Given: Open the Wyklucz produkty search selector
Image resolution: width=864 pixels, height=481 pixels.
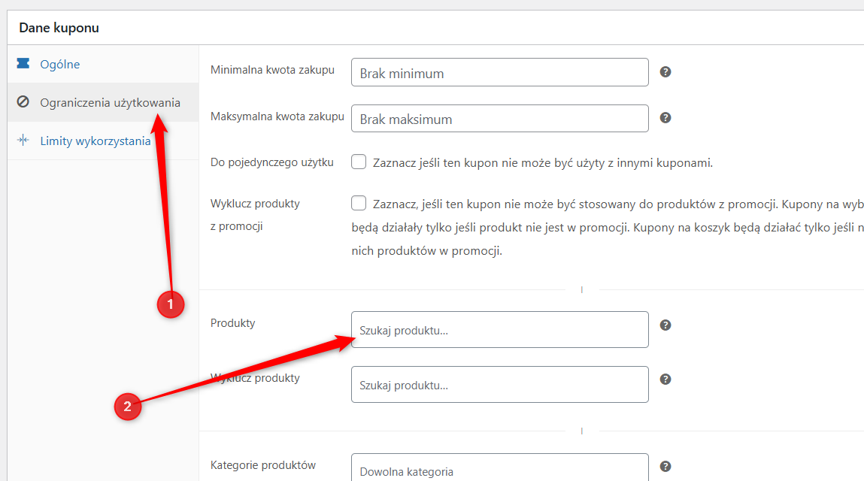Looking at the screenshot, I should click(x=500, y=385).
